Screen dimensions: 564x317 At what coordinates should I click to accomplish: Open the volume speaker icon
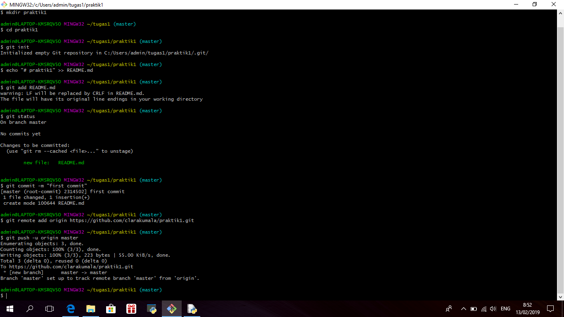click(x=493, y=309)
